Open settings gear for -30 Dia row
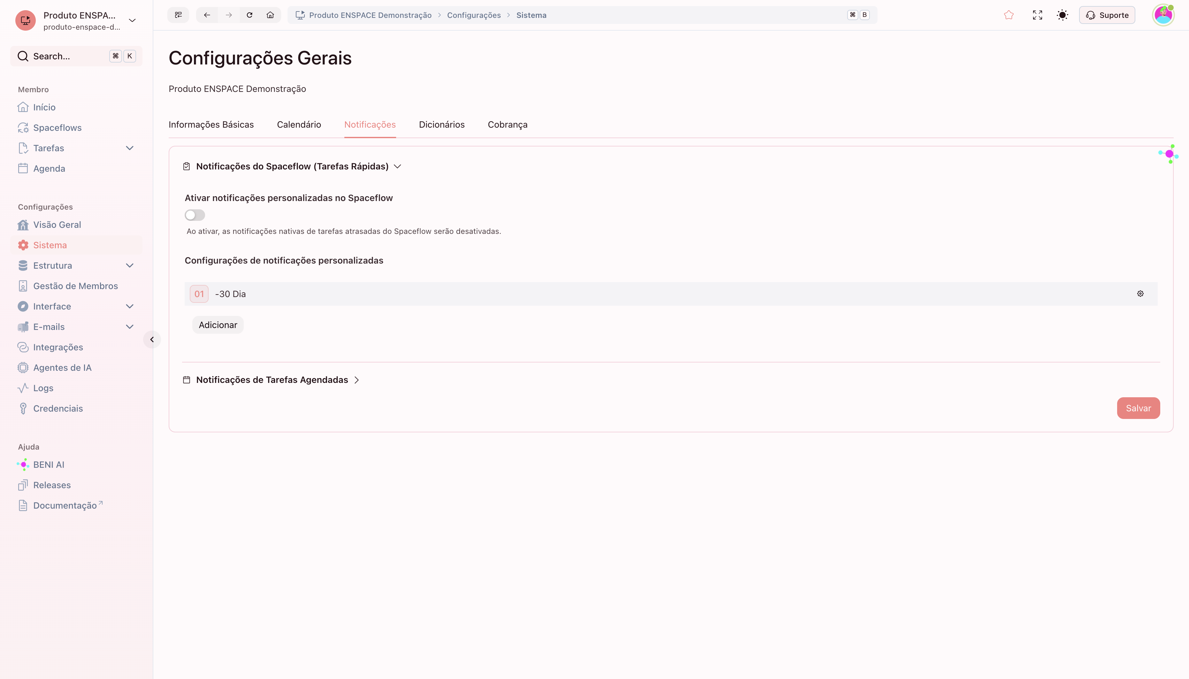This screenshot has height=679, width=1189. pyautogui.click(x=1140, y=294)
